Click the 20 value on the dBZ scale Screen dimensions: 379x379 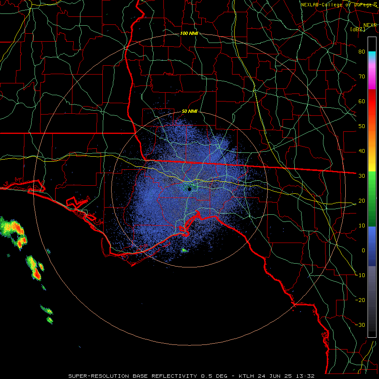point(362,201)
